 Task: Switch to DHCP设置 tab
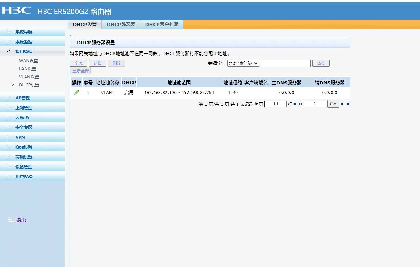click(x=85, y=24)
